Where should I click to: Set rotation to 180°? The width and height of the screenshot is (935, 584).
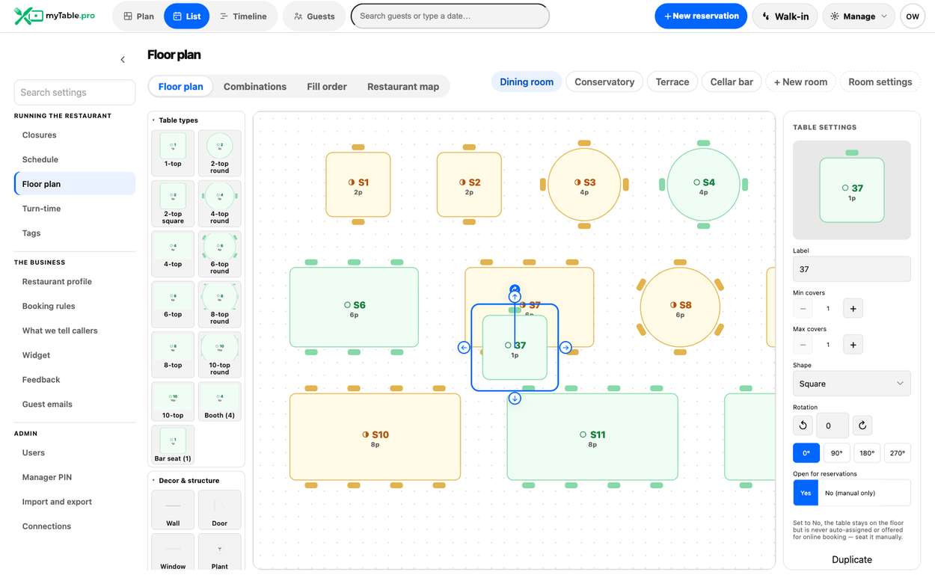(x=866, y=453)
